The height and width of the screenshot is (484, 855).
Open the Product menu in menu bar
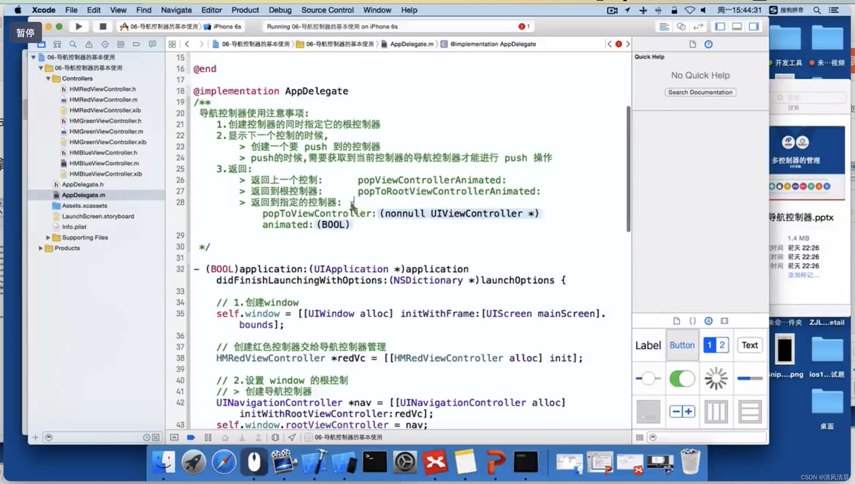point(245,10)
